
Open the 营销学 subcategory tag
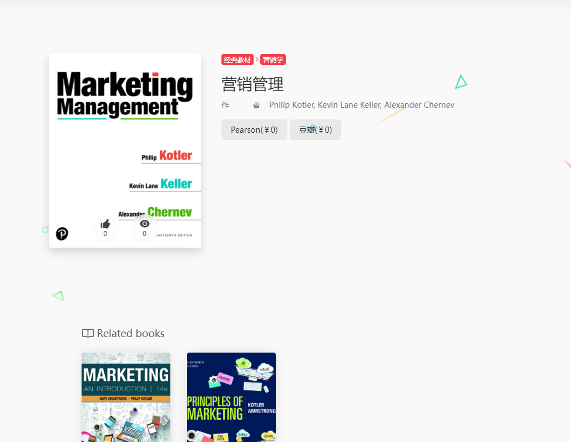click(x=273, y=59)
